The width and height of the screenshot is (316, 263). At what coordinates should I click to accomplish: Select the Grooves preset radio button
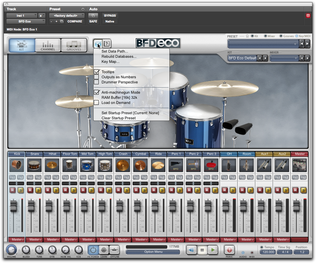(x=281, y=36)
